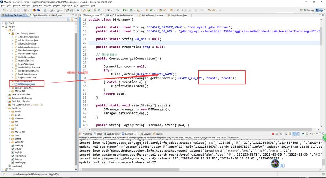The width and height of the screenshot is (326, 178).
Task: Switch to the Servers tab
Action: pos(147,134)
